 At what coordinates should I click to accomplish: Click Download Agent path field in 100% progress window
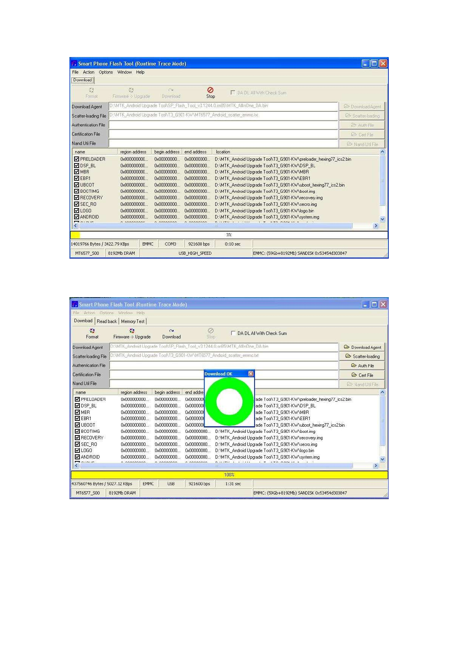[x=224, y=347]
